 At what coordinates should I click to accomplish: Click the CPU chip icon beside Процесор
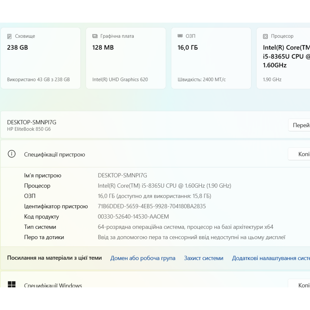pos(265,37)
